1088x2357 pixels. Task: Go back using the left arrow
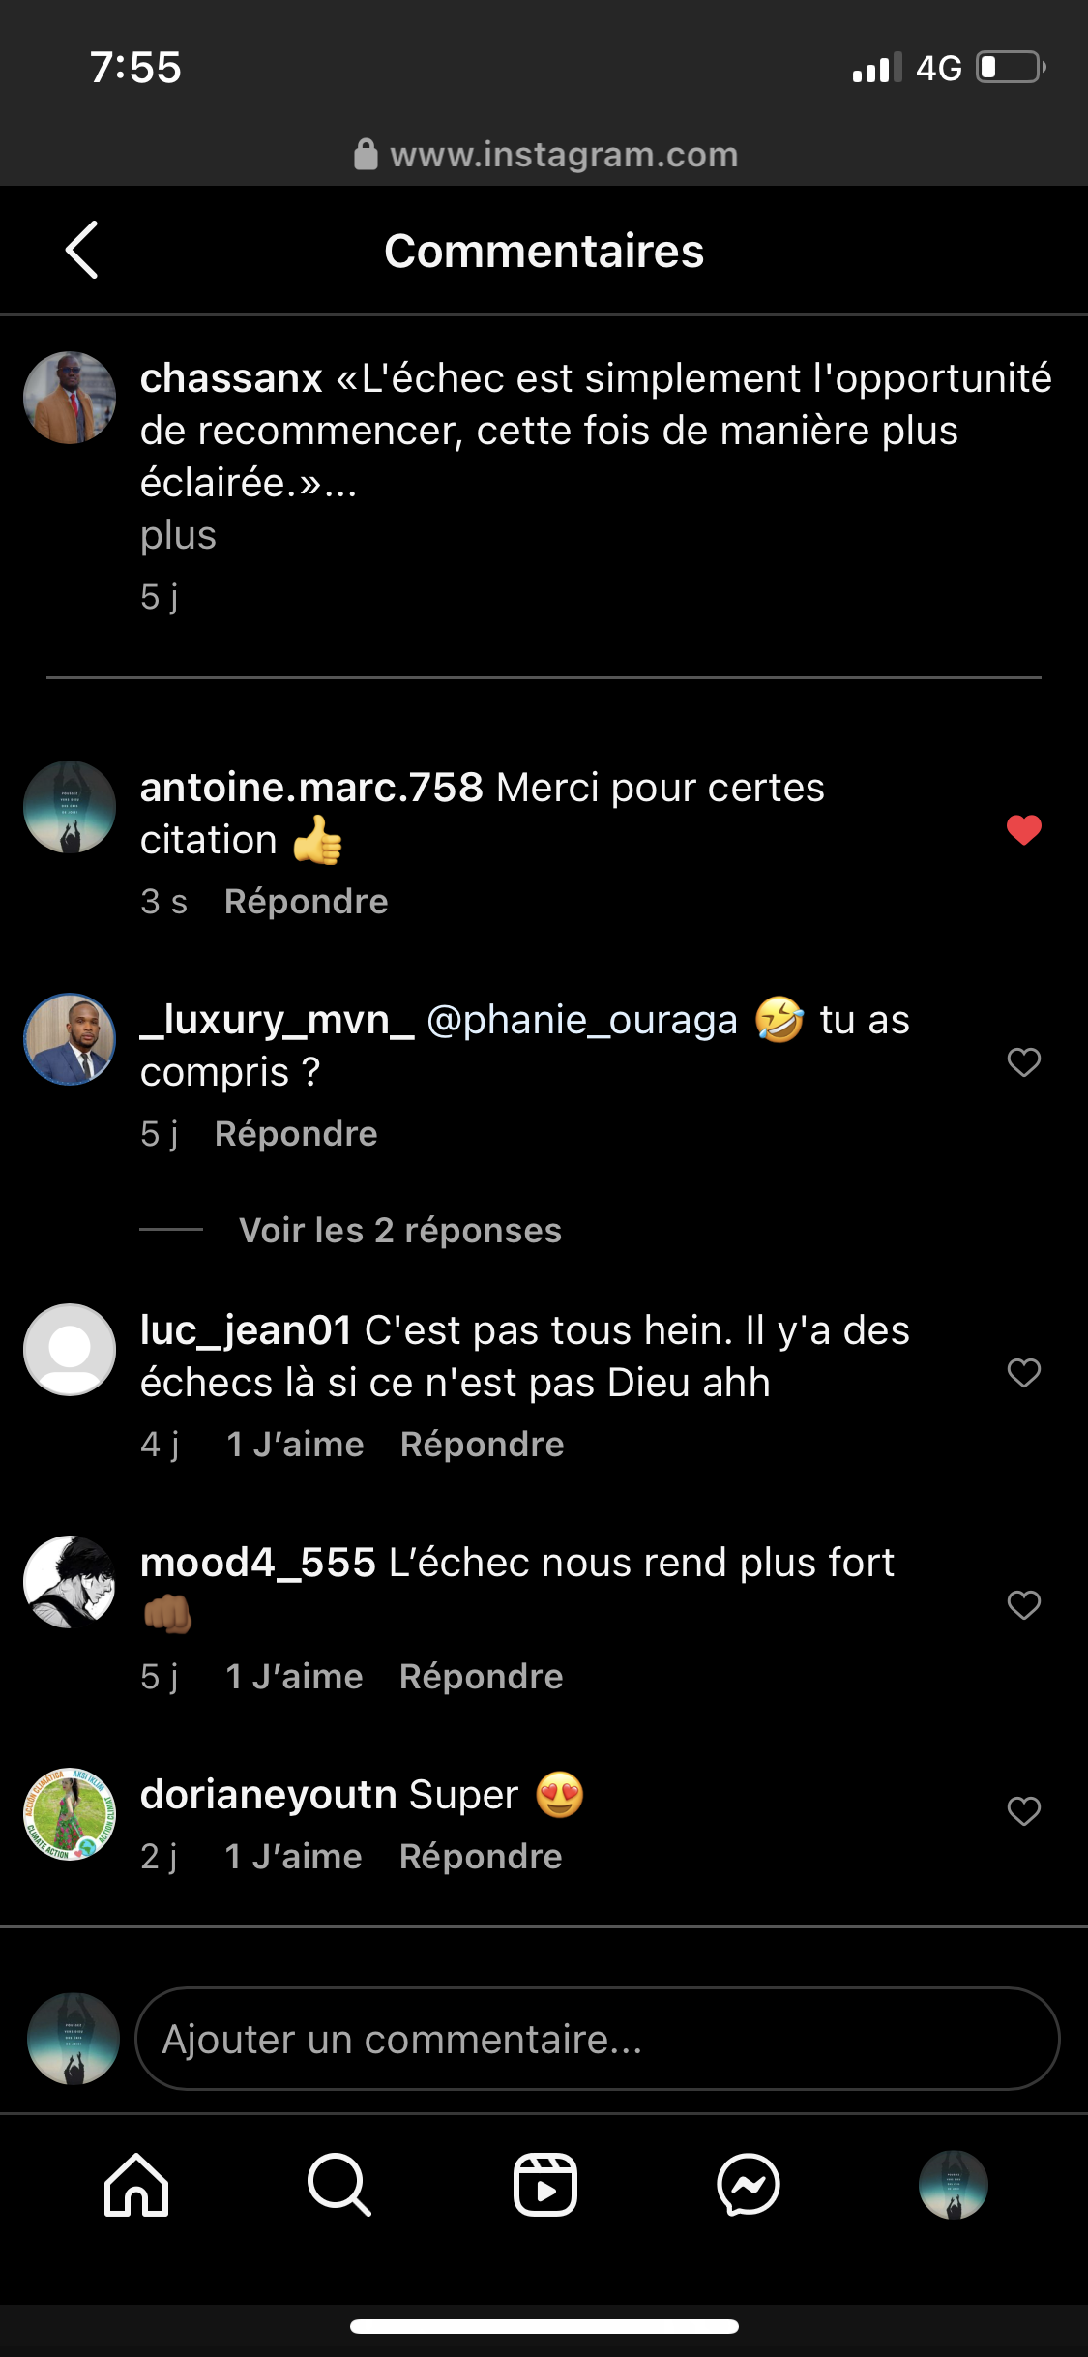[82, 251]
